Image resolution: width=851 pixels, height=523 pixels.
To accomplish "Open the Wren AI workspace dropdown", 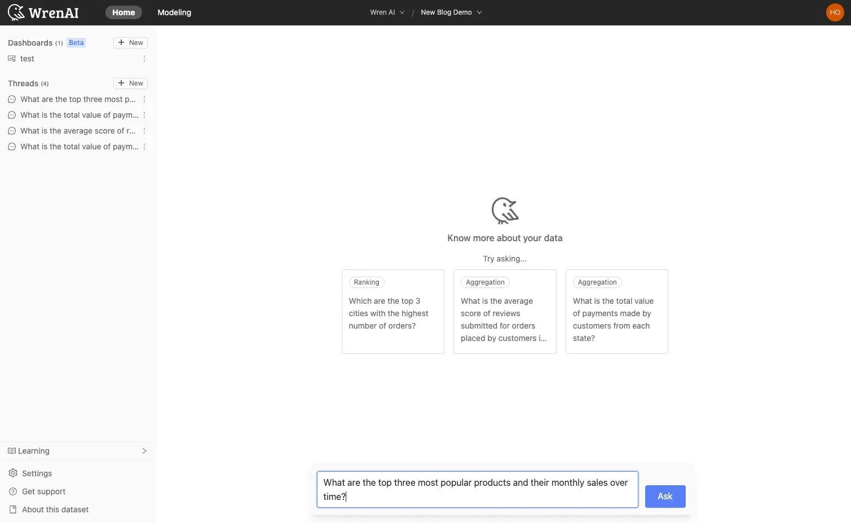I will coord(387,12).
